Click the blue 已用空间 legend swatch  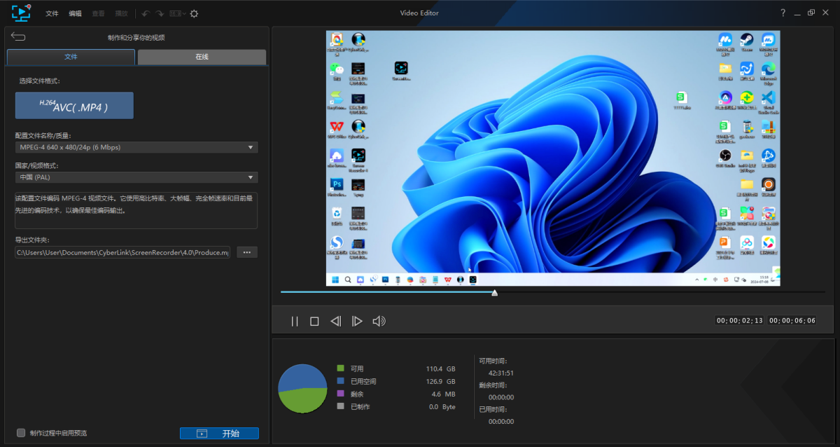coord(340,381)
